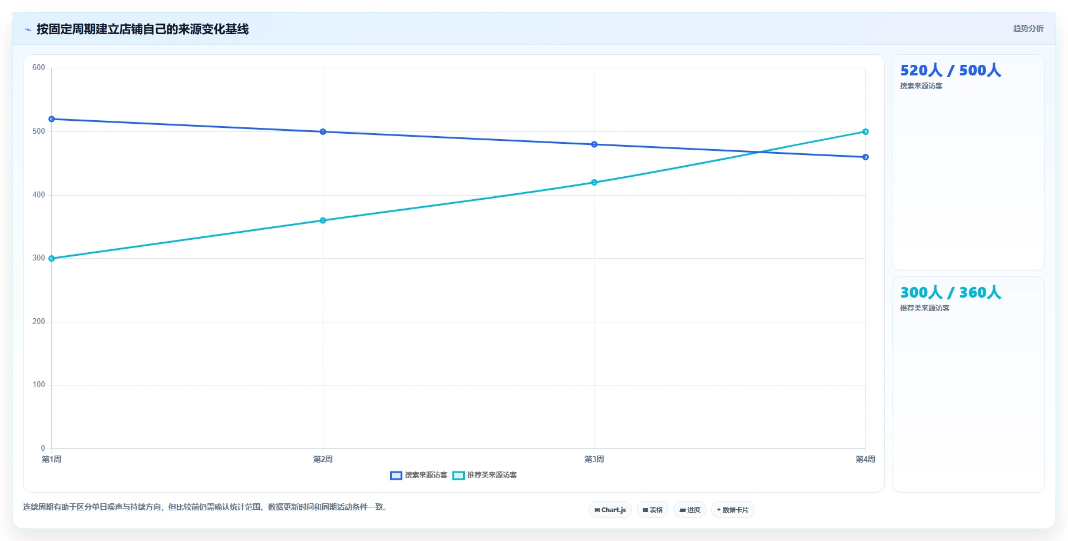Image resolution: width=1068 pixels, height=541 pixels.
Task: Click the search-source data point at 第3周 (480)
Action: 594,144
